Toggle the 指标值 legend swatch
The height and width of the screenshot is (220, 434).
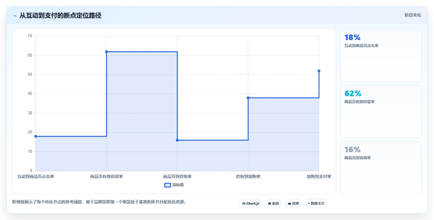(168, 185)
